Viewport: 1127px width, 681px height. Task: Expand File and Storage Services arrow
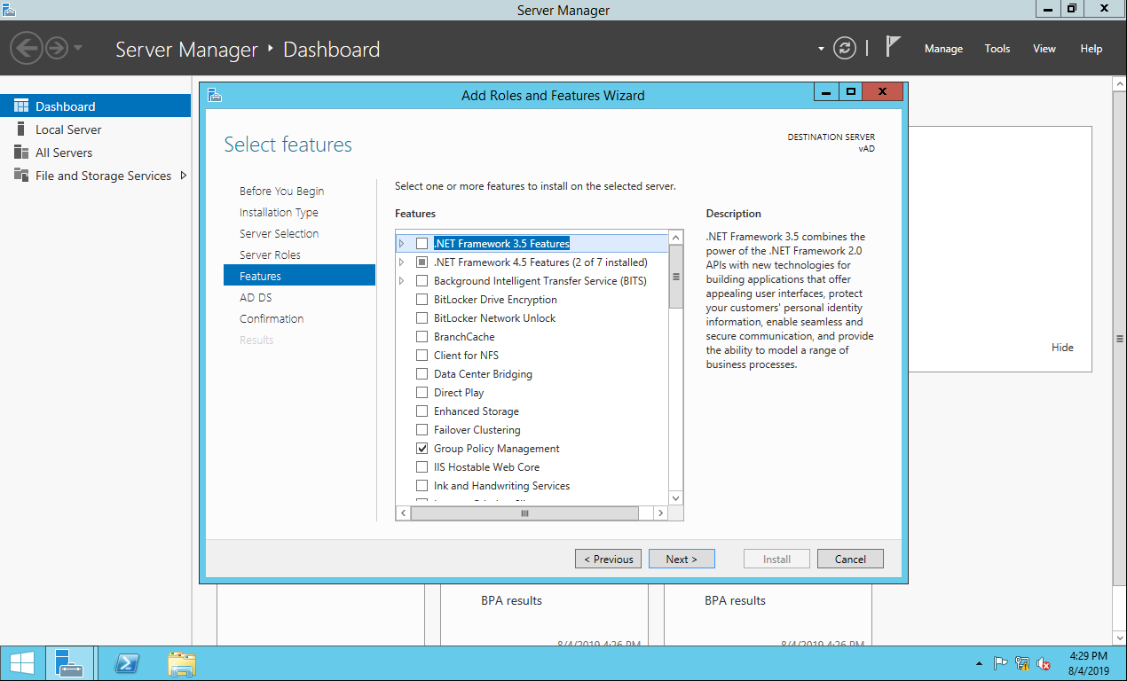click(183, 176)
